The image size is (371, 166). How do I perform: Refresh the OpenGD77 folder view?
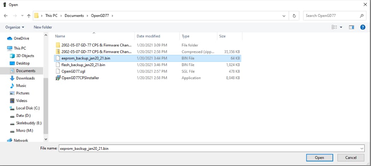(294, 16)
